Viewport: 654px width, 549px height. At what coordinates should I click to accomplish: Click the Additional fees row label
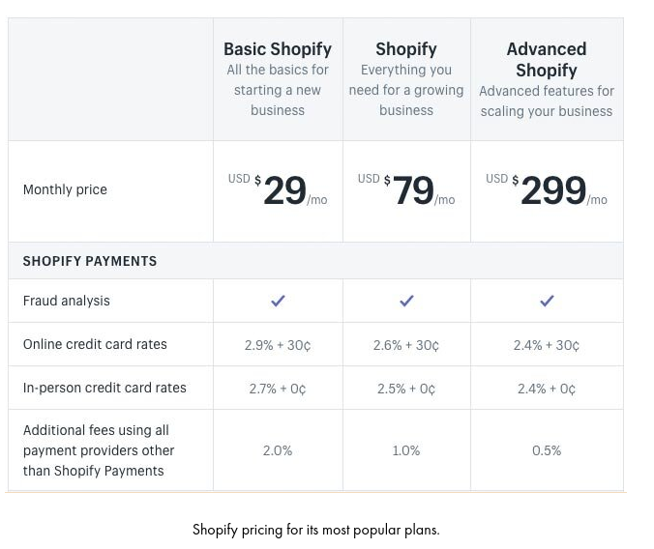99,450
